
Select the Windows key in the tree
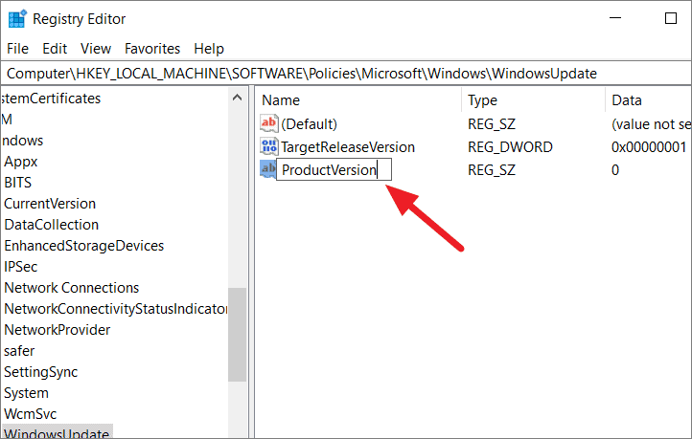click(22, 141)
